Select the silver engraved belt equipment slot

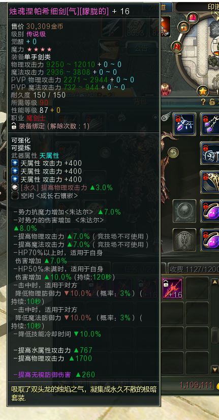[210, 153]
